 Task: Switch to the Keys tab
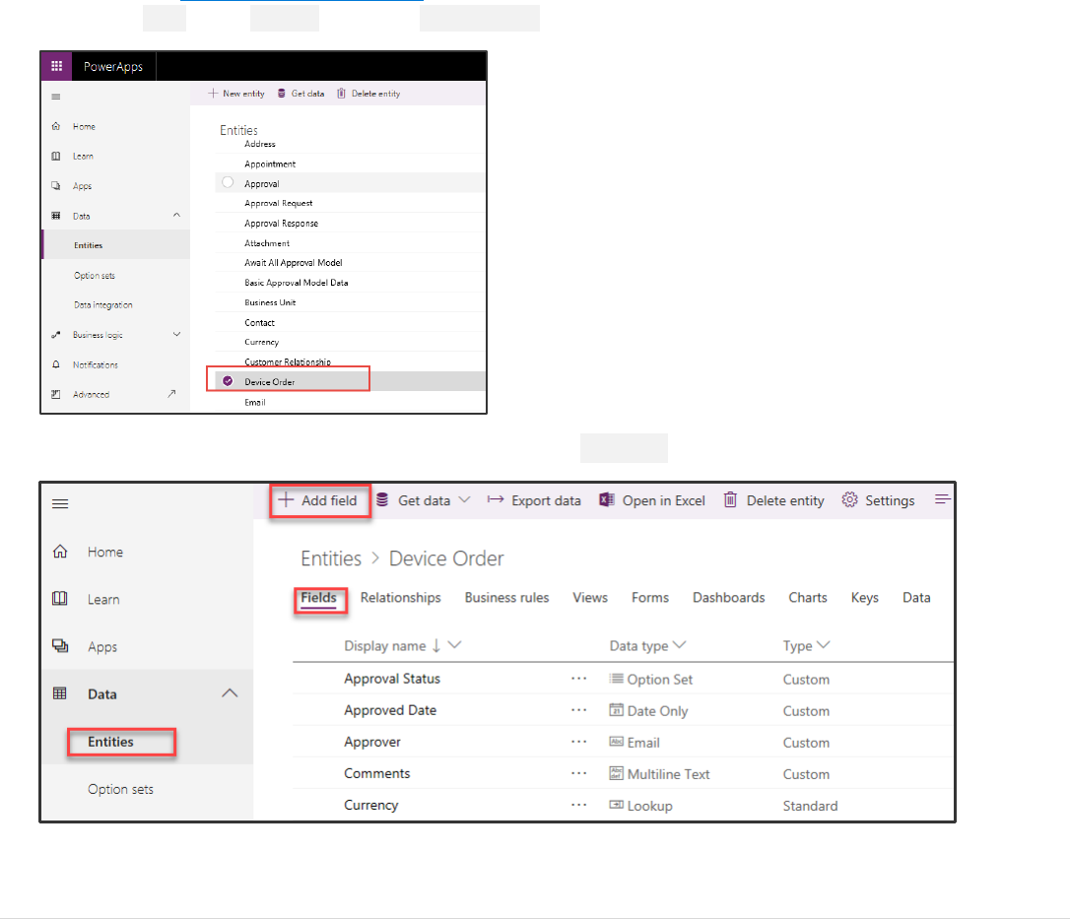[x=865, y=598]
